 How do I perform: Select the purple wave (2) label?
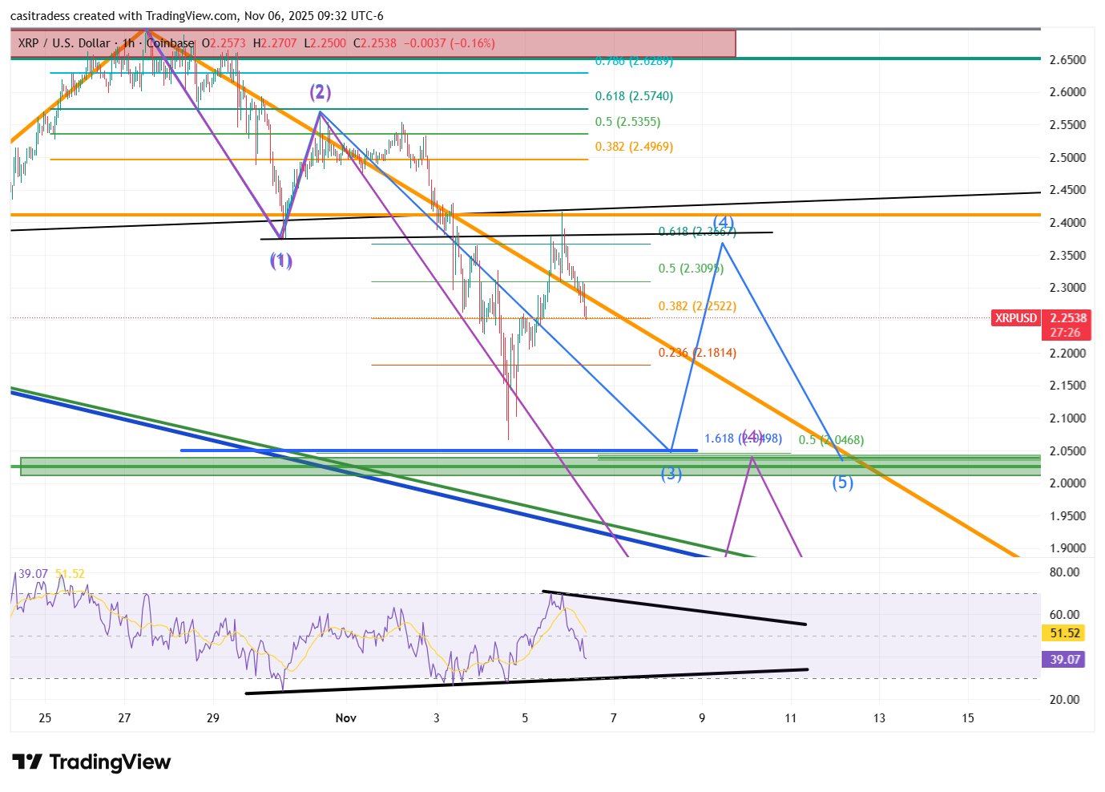point(321,92)
